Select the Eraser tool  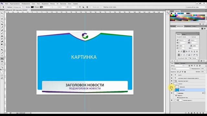click(x=2, y=42)
